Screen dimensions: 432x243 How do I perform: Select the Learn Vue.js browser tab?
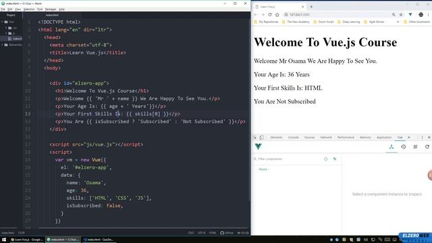(279, 7)
